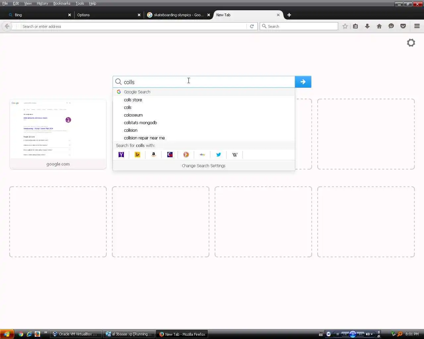Search colls with Amazon icon
The image size is (424, 339).
click(154, 155)
